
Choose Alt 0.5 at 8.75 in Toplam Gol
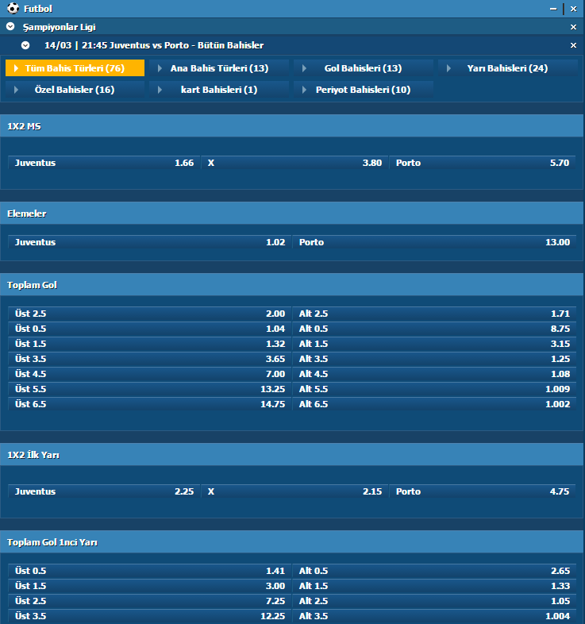point(434,329)
